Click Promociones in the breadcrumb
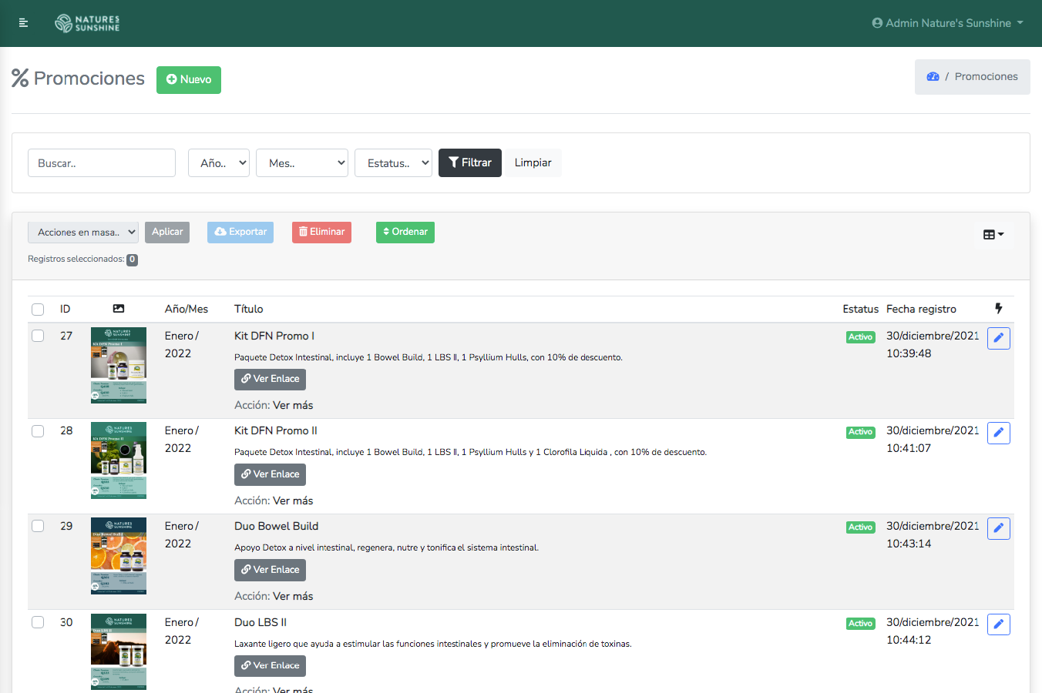The image size is (1042, 693). 986,77
